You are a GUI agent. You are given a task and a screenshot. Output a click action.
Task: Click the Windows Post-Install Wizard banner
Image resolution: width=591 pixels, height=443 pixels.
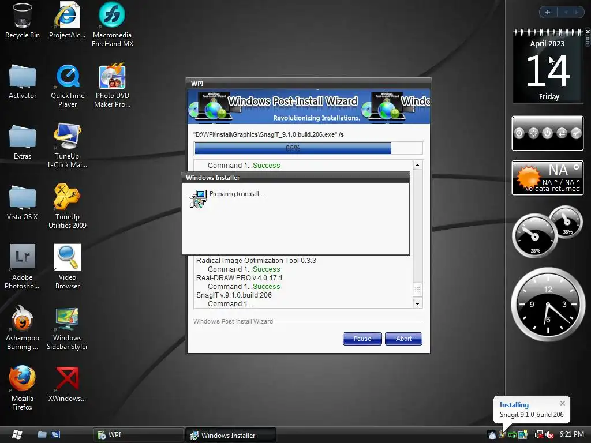(309, 107)
